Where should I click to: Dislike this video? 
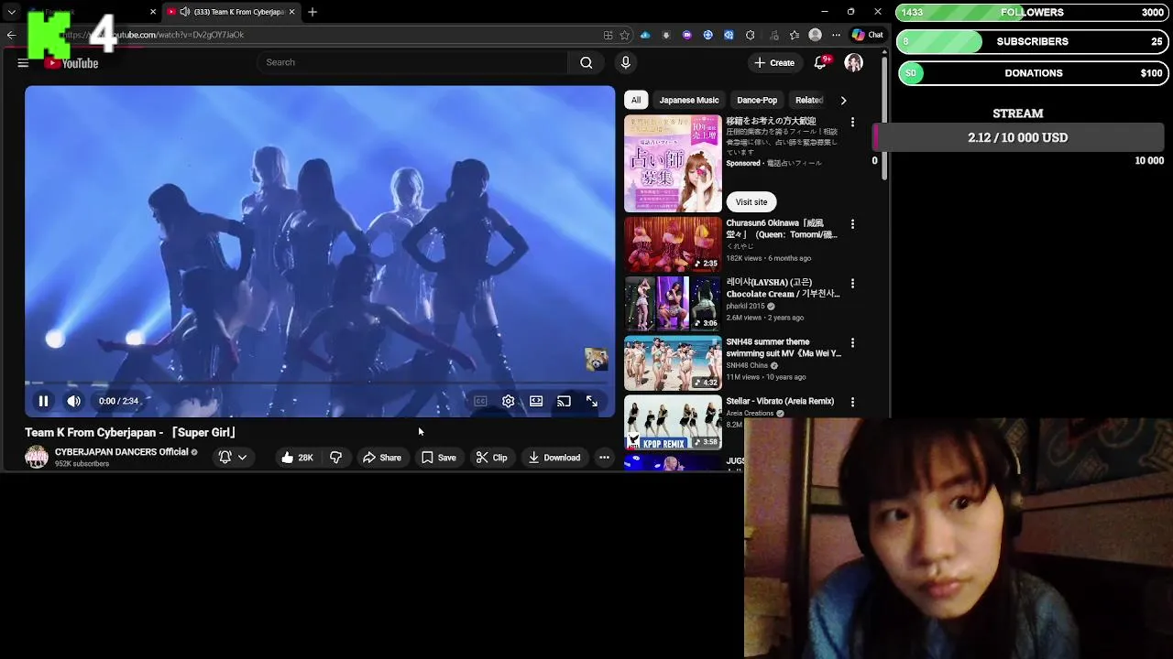pyautogui.click(x=335, y=458)
